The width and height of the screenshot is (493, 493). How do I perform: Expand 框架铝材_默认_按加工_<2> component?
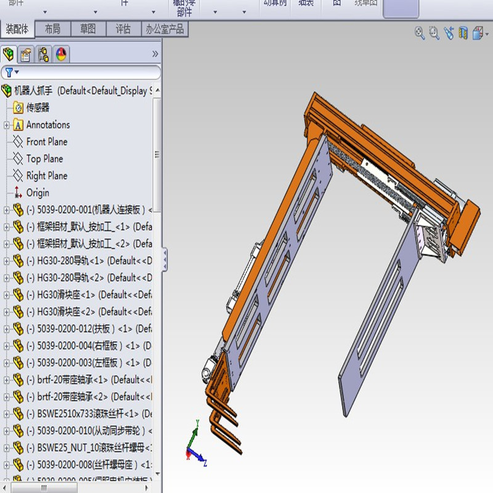[x=6, y=244]
